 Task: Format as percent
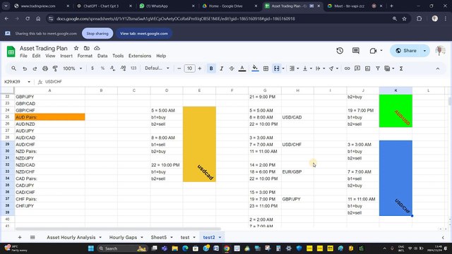pos(102,68)
